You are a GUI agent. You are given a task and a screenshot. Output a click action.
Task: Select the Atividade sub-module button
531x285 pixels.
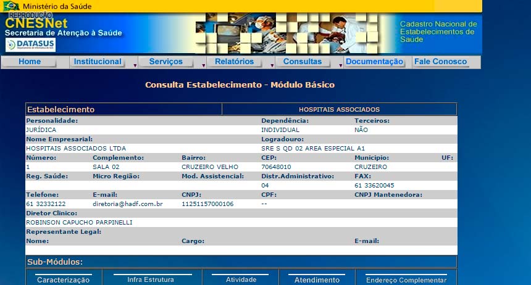pos(241,279)
